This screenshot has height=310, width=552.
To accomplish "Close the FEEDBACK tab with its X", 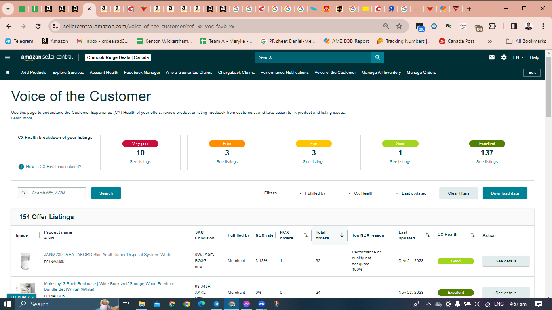I will pos(33,297).
